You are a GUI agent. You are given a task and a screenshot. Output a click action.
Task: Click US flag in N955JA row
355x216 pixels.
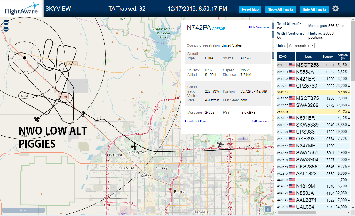(292, 72)
